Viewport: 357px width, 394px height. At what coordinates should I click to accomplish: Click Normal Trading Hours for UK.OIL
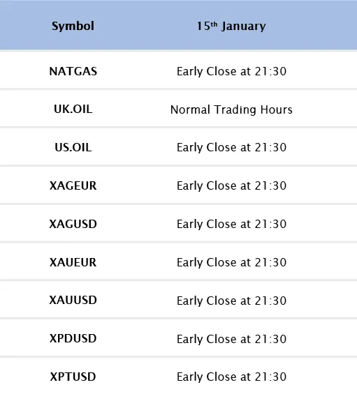click(231, 109)
